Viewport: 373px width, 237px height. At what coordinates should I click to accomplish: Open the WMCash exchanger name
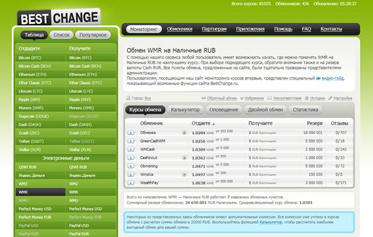[147, 149]
